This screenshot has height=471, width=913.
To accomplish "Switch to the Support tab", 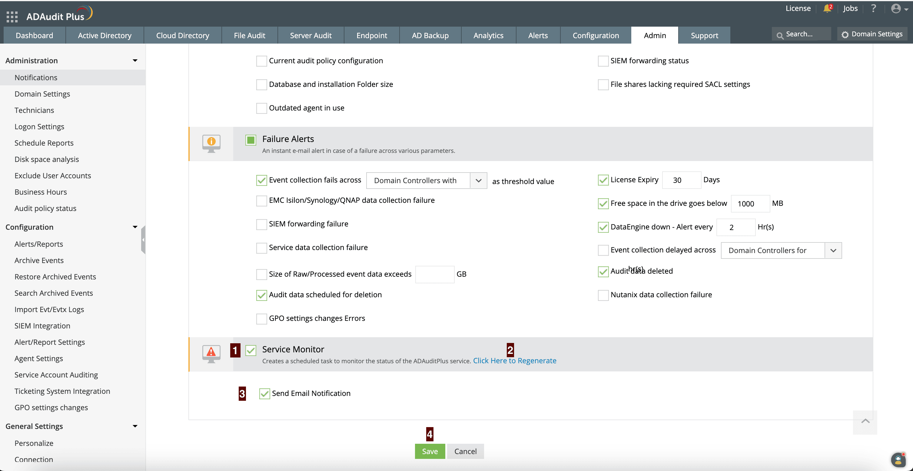I will click(704, 35).
